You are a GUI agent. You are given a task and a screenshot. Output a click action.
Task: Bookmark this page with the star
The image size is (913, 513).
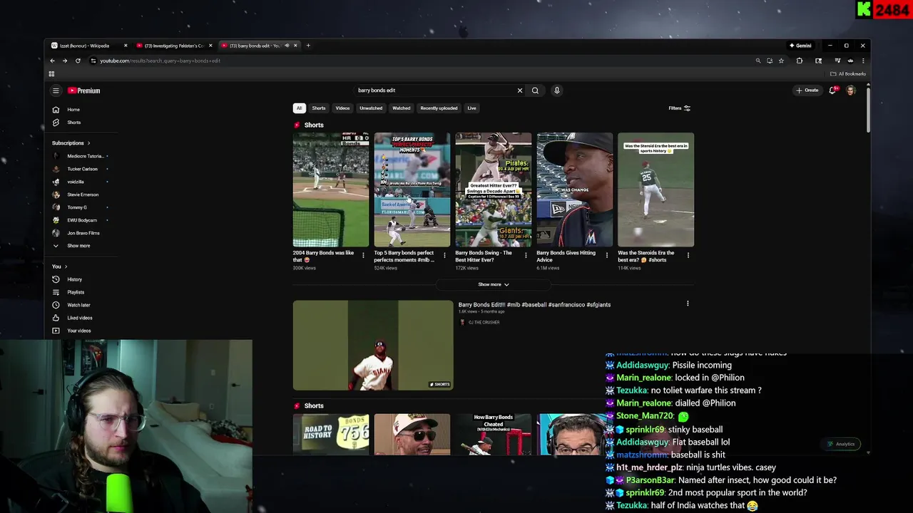(781, 61)
